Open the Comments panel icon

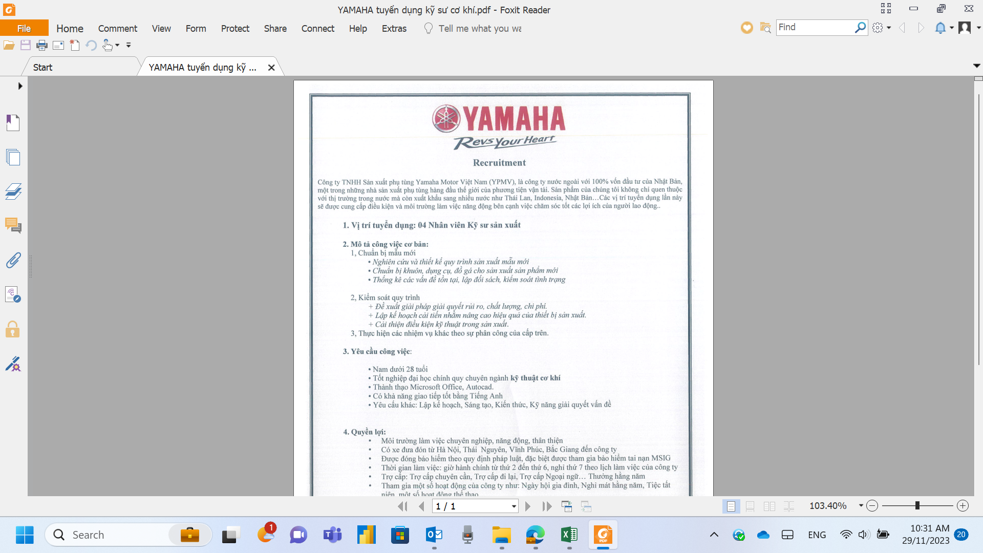coord(13,226)
